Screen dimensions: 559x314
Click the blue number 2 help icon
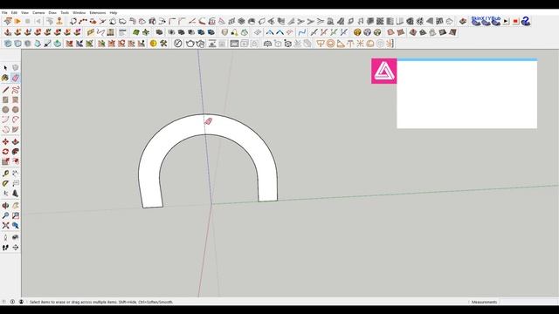(x=526, y=21)
